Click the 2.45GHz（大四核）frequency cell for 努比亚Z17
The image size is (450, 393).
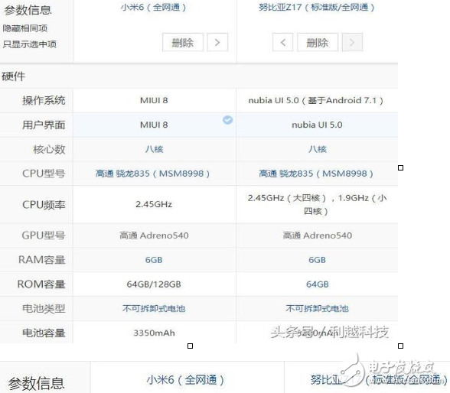pyautogui.click(x=317, y=204)
